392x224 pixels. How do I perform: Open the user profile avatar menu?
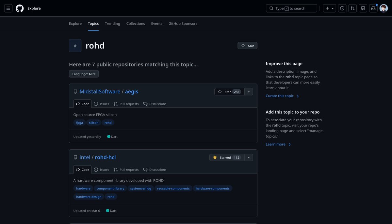[384, 8]
